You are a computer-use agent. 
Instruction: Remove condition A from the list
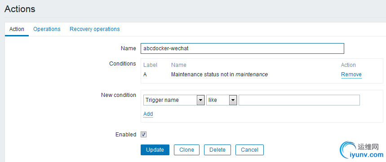[351, 74]
